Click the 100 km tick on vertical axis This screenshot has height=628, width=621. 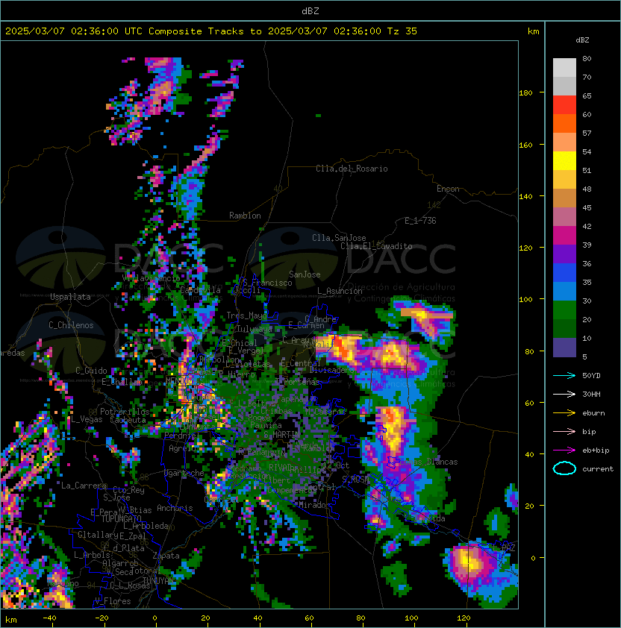tap(525, 300)
